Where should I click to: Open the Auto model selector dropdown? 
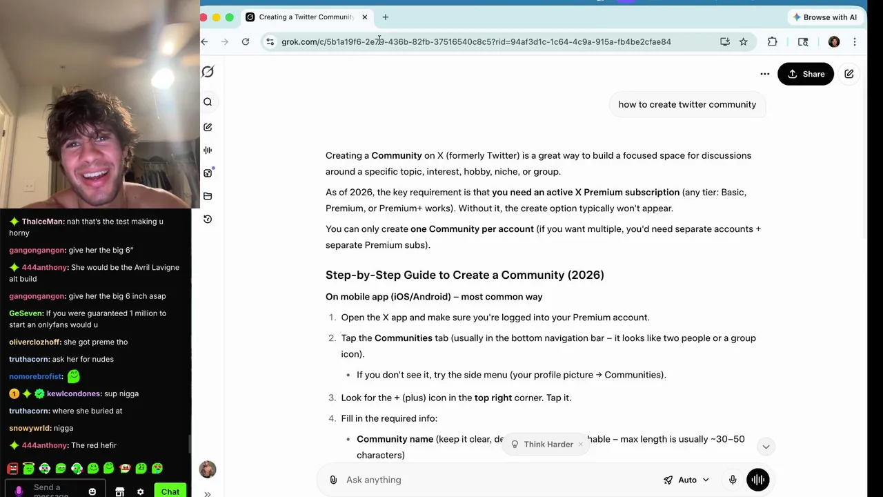pos(686,480)
